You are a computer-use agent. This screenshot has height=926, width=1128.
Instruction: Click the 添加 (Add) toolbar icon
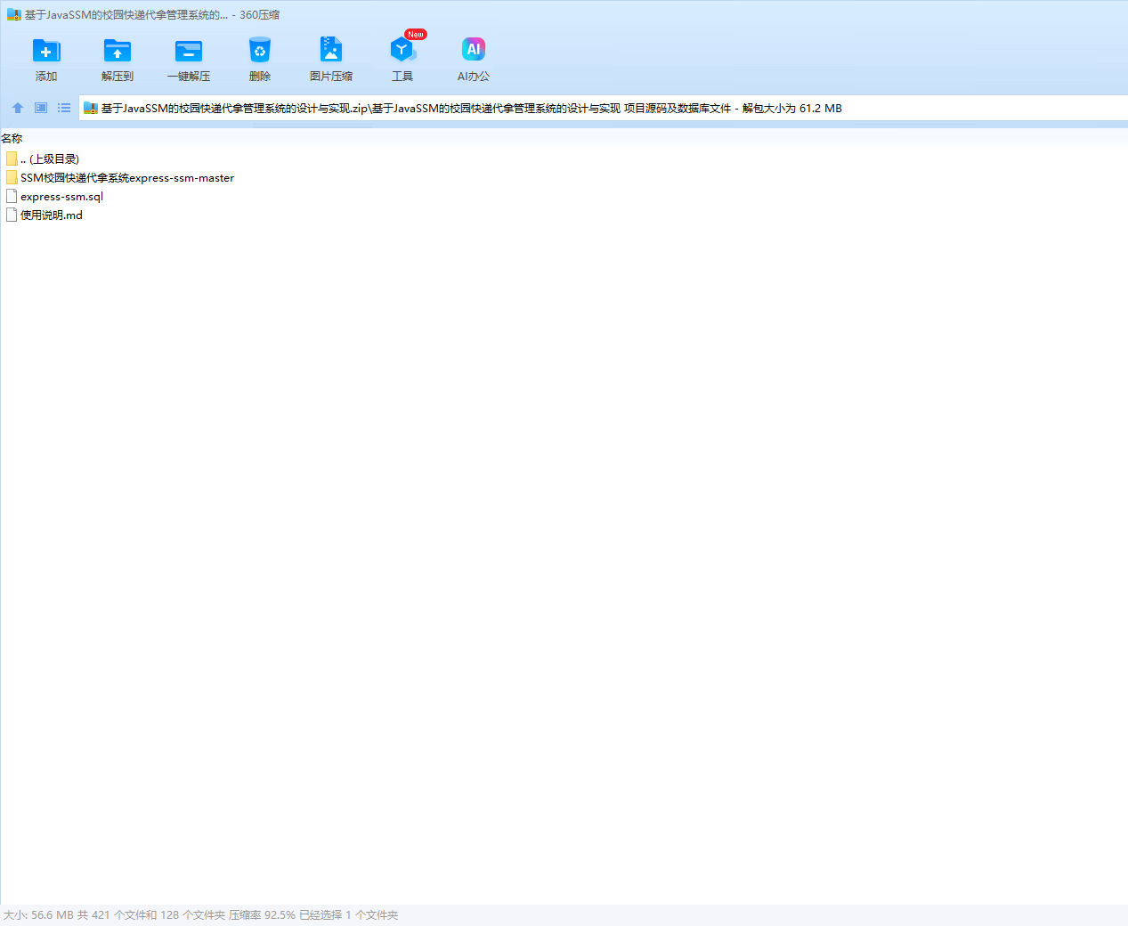click(46, 51)
